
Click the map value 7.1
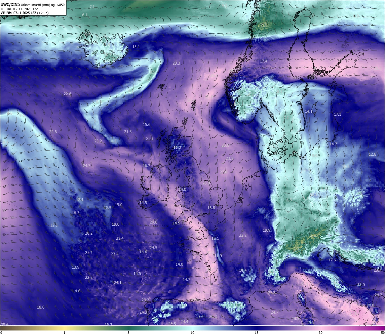[x=92, y=7]
